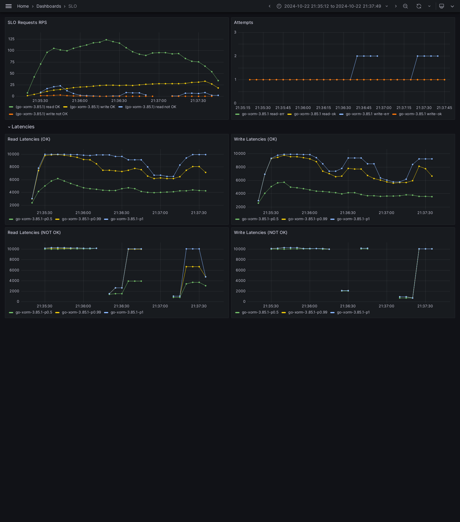The width and height of the screenshot is (460, 522).
Task: Toggle TV/kiosk display mode icon
Action: click(442, 6)
